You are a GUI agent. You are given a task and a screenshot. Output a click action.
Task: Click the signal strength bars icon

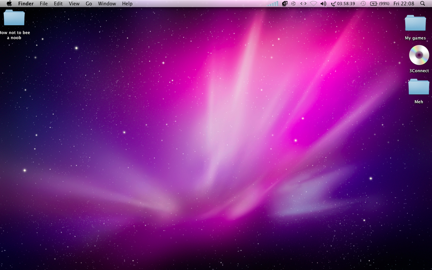[272, 4]
